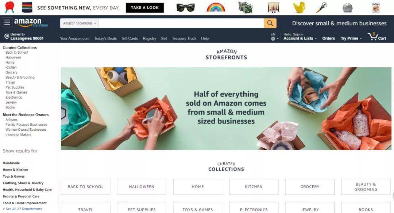This screenshot has width=394, height=213.
Task: Click the HALLOWEEN collection button
Action: [142, 187]
